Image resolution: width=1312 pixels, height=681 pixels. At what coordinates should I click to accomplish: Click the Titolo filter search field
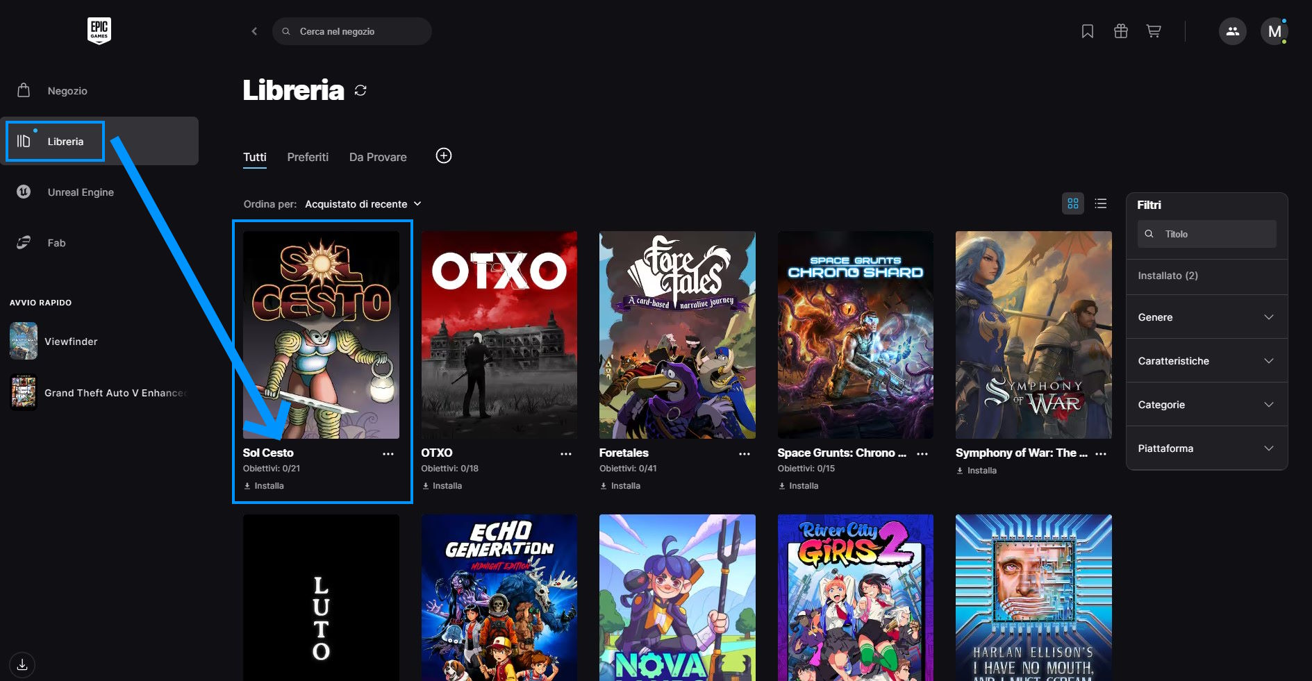tap(1206, 234)
